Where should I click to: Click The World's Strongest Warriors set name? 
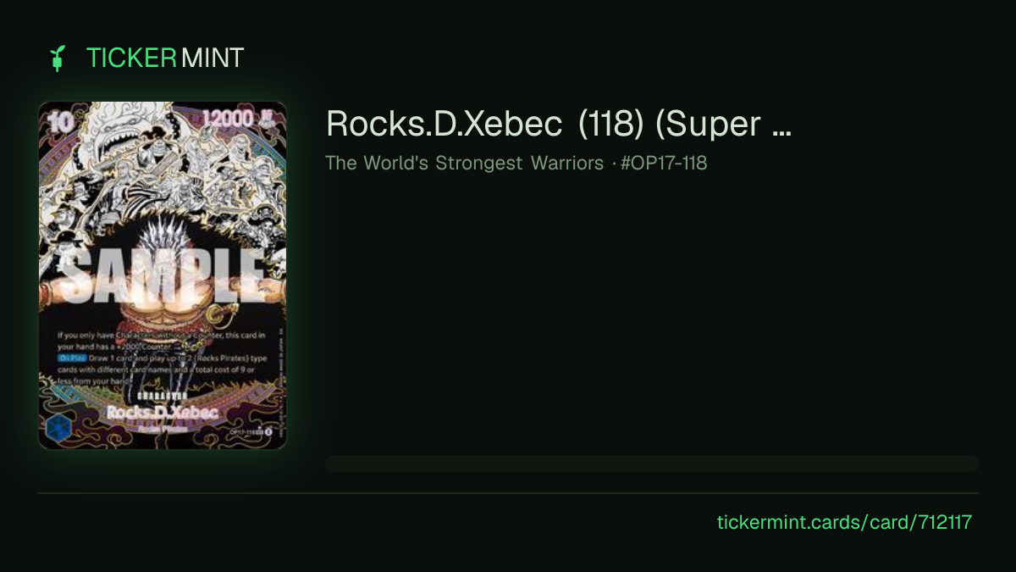(464, 163)
